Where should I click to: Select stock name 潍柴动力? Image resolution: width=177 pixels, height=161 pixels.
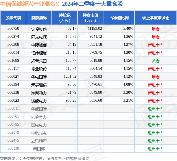pyautogui.click(x=39, y=93)
